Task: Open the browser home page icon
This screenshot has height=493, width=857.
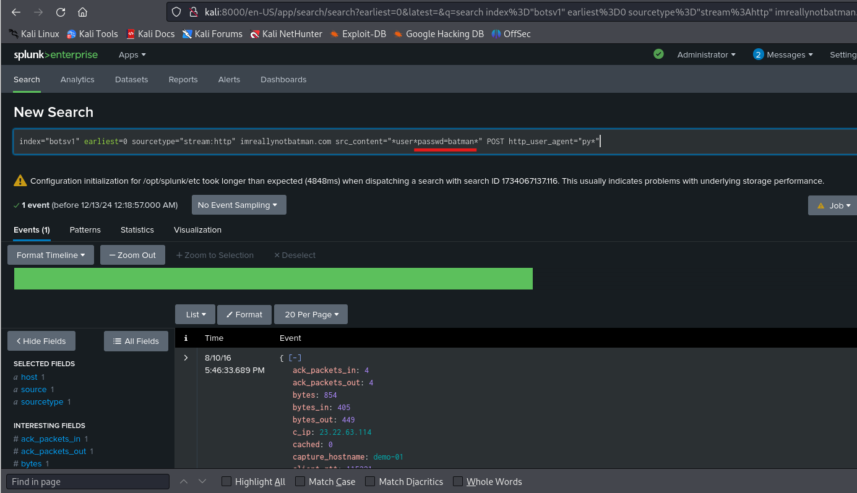Action: 82,12
